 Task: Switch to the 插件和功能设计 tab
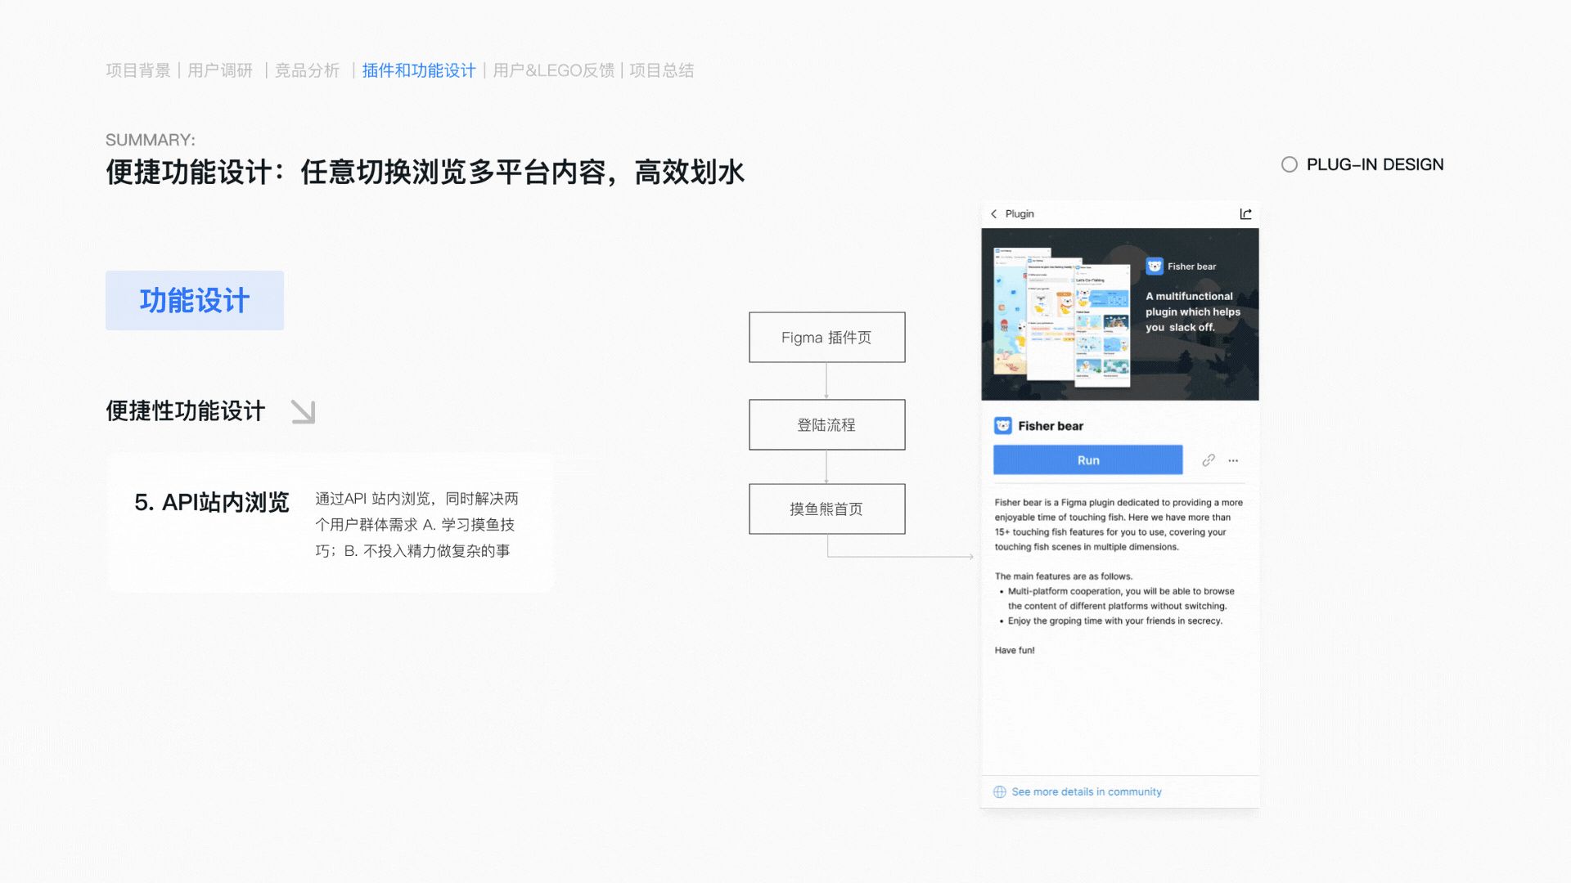417,70
